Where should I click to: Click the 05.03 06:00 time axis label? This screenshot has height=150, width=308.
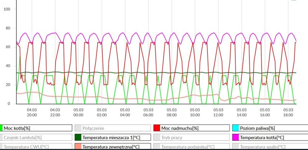[x=148, y=112]
